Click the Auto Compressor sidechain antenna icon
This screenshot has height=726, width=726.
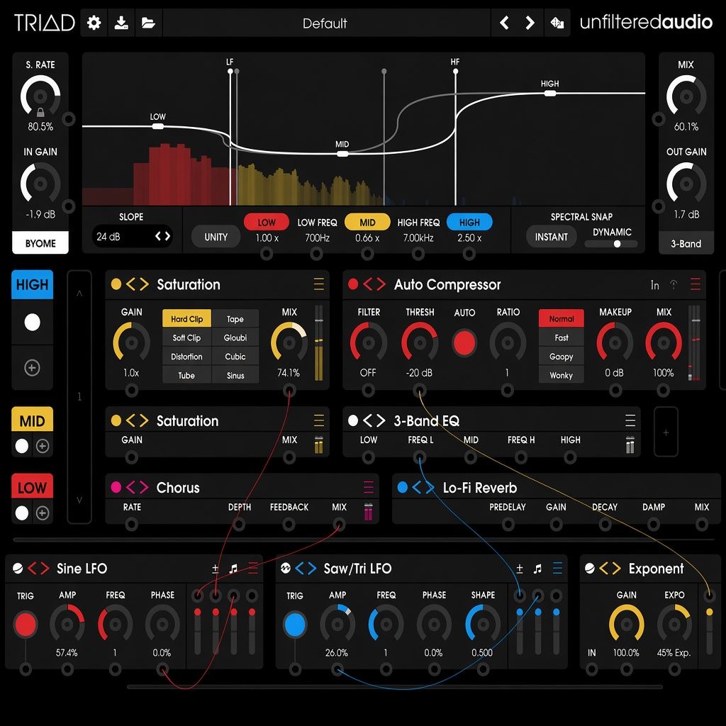tap(674, 284)
